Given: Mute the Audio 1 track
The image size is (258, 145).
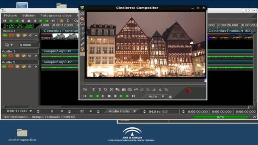Looking at the screenshot, I should [x=29, y=56].
